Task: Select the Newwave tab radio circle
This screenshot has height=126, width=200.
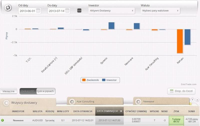Action: [x=138, y=102]
